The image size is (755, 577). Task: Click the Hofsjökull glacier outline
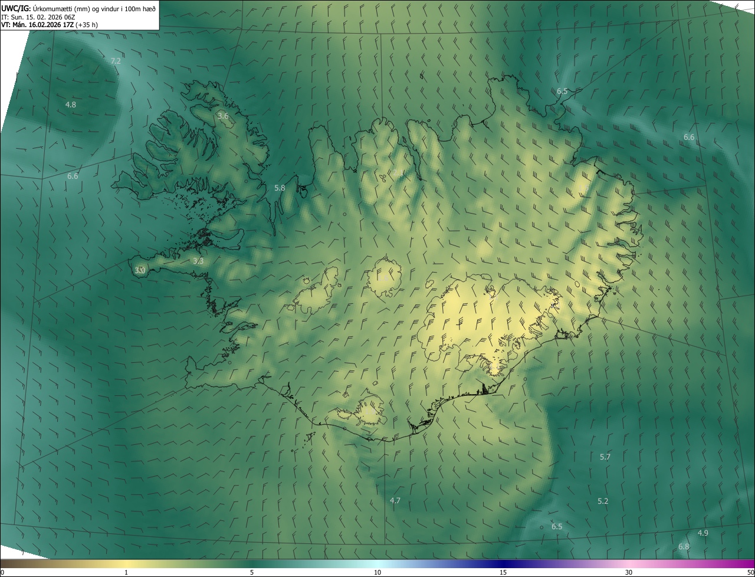[x=384, y=277]
